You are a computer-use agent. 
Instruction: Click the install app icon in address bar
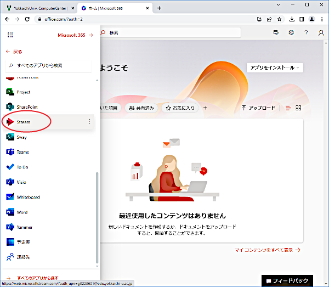259,19
